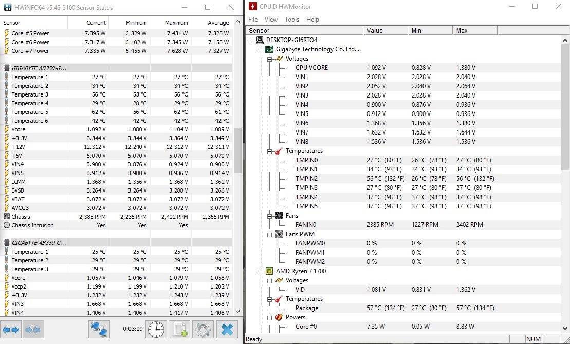This screenshot has width=570, height=344.
Task: Collapse the Fans branch containing FANIN0
Action: (x=270, y=216)
